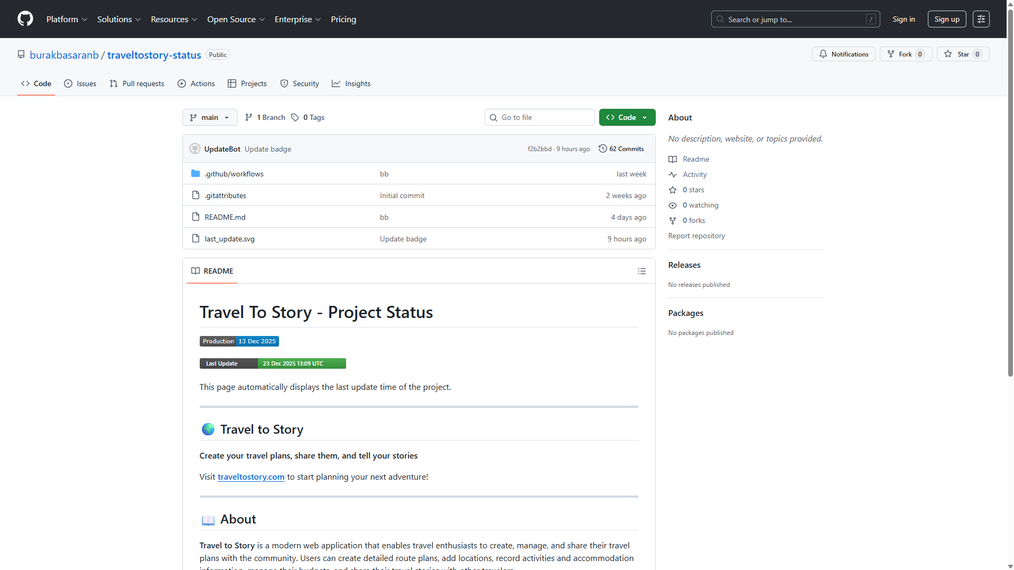Image resolution: width=1014 pixels, height=570 pixels.
Task: Click the Sign up button
Action: click(x=946, y=19)
